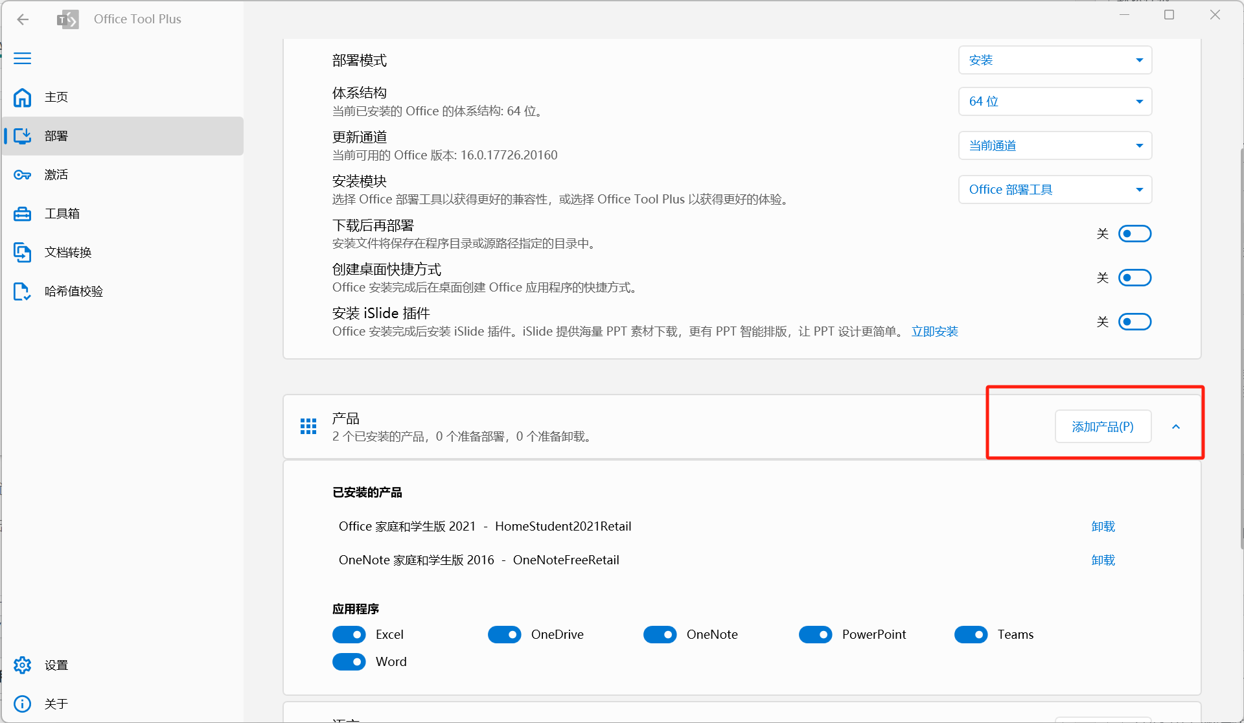Disable the Excel application toggle
The width and height of the screenshot is (1244, 723).
(349, 635)
